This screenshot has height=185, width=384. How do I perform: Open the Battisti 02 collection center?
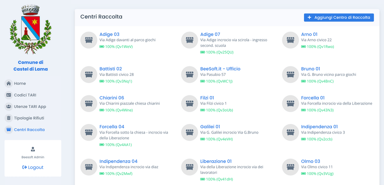pyautogui.click(x=111, y=69)
